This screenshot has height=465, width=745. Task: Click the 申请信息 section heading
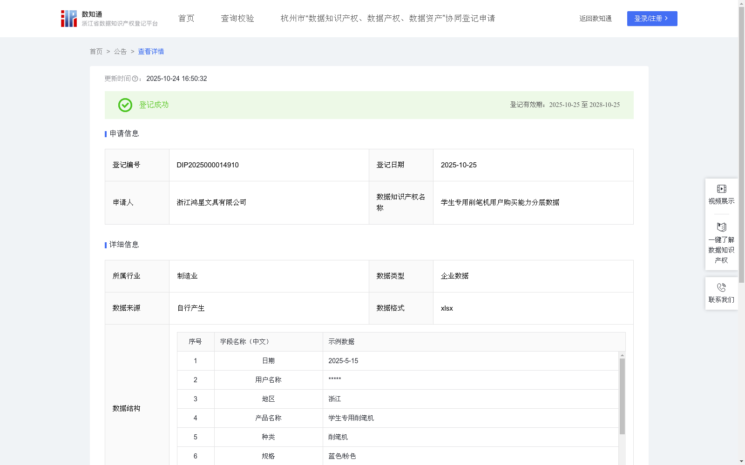(x=124, y=133)
